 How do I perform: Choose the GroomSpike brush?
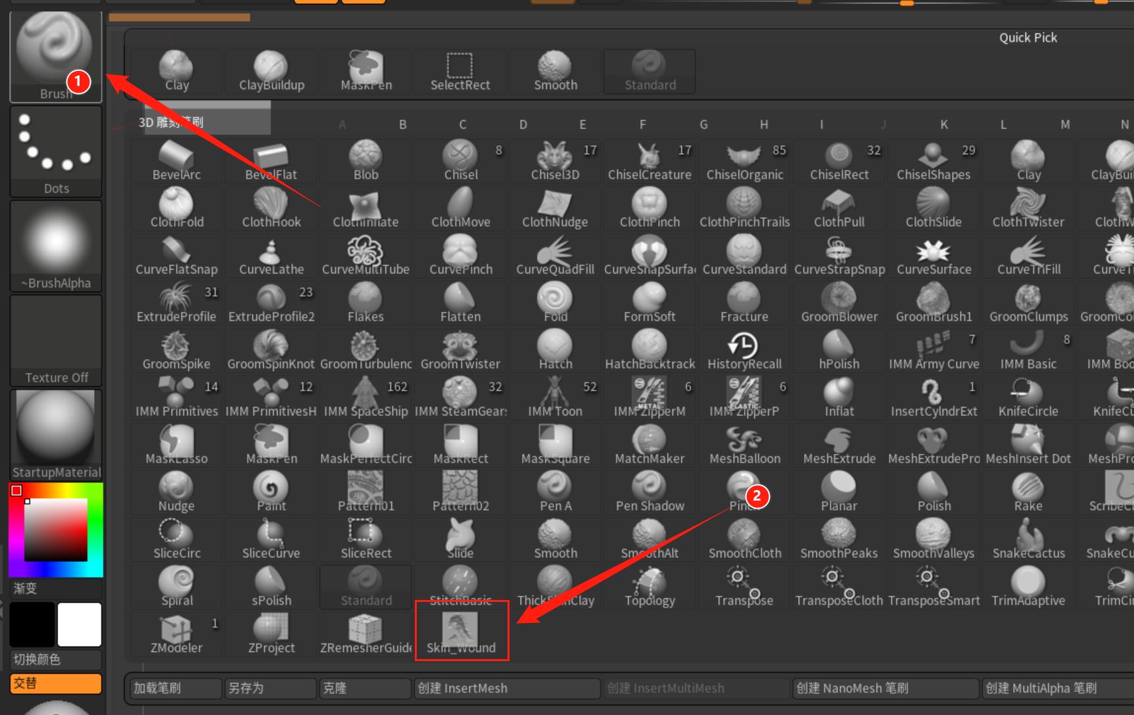177,350
